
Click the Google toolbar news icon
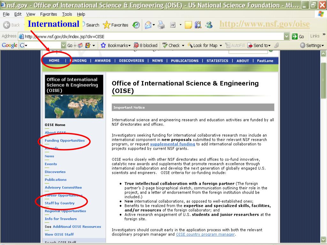pyautogui.click(x=80, y=45)
